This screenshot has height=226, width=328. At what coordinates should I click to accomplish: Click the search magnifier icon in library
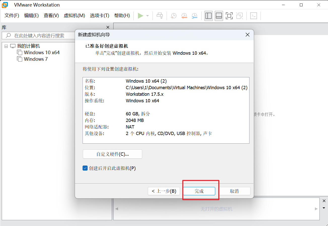(x=8, y=36)
